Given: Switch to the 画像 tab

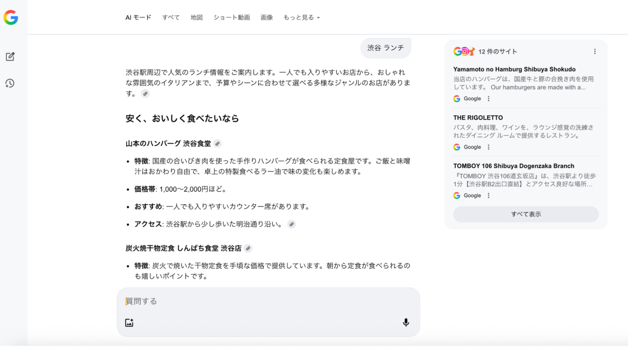Looking at the screenshot, I should pos(267,17).
